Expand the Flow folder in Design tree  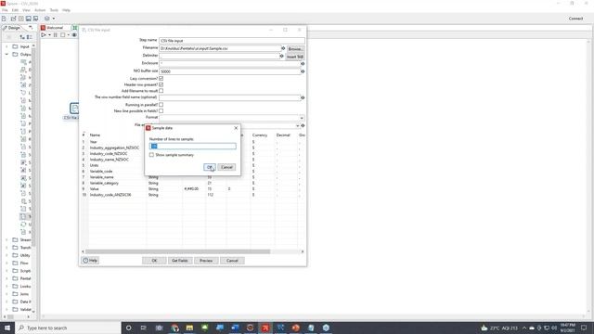tap(6, 263)
